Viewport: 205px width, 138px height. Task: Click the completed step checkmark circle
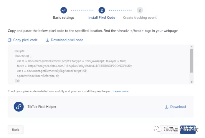(64, 10)
